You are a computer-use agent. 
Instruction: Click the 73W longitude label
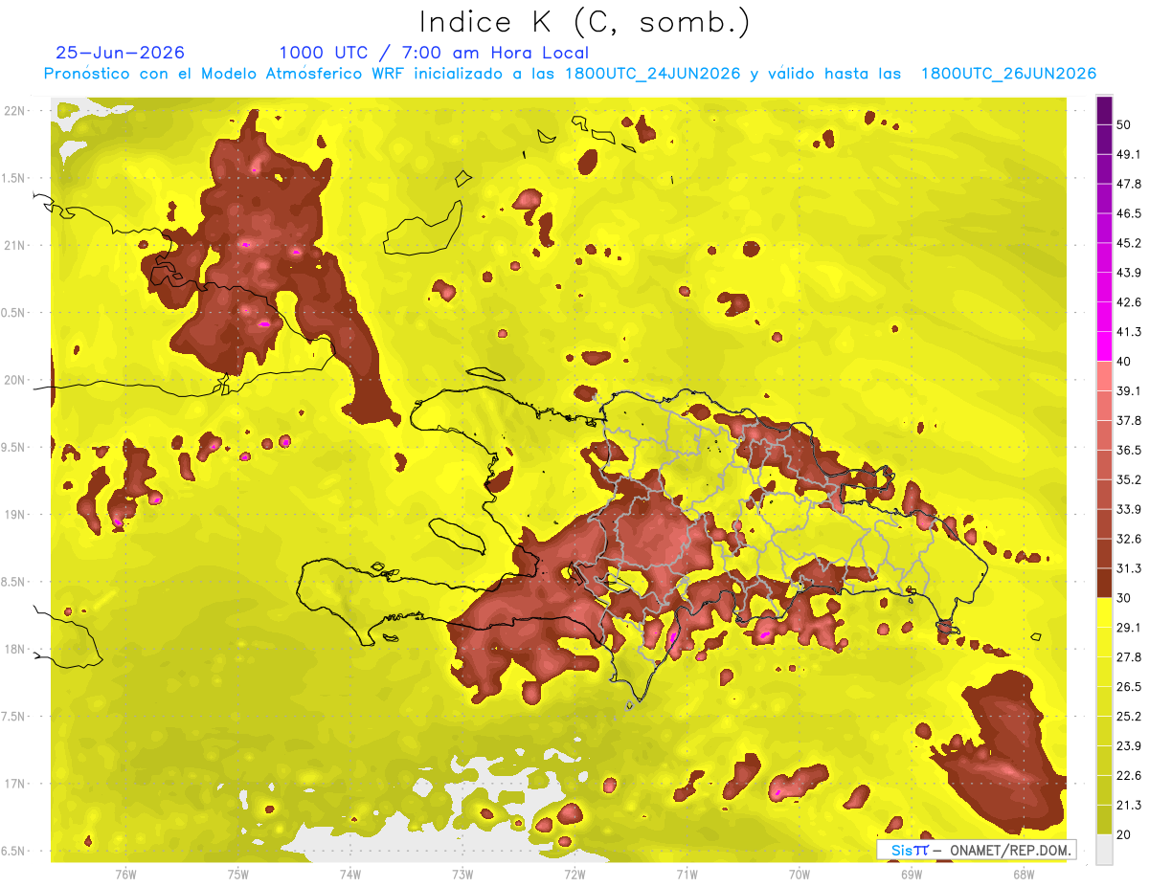point(462,875)
